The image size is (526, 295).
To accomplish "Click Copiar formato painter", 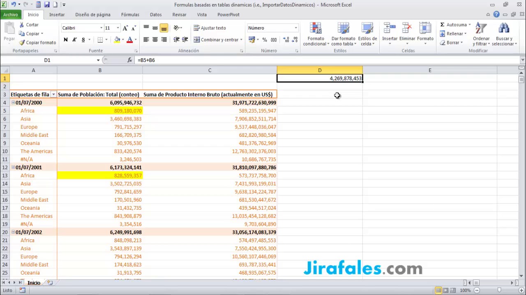I will 37,43.
